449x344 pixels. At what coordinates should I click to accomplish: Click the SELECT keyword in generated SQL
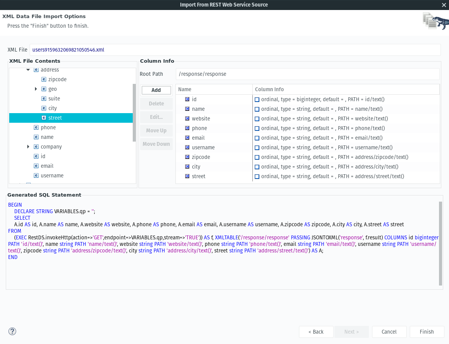(22, 218)
